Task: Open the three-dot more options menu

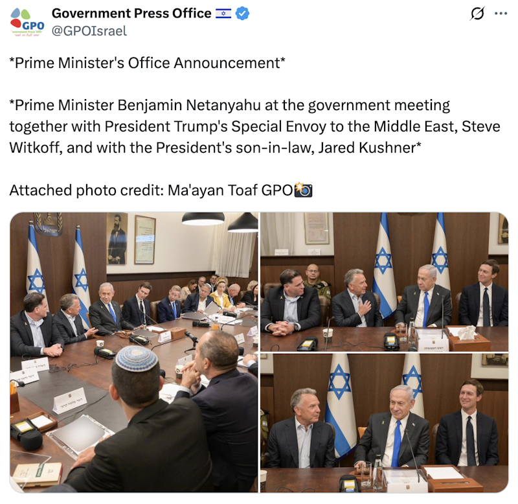Action: click(501, 14)
